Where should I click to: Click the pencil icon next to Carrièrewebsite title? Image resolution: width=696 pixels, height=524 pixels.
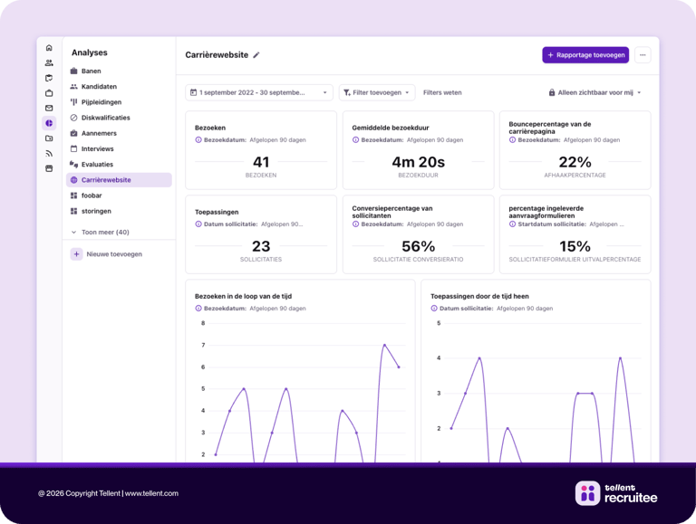point(256,55)
